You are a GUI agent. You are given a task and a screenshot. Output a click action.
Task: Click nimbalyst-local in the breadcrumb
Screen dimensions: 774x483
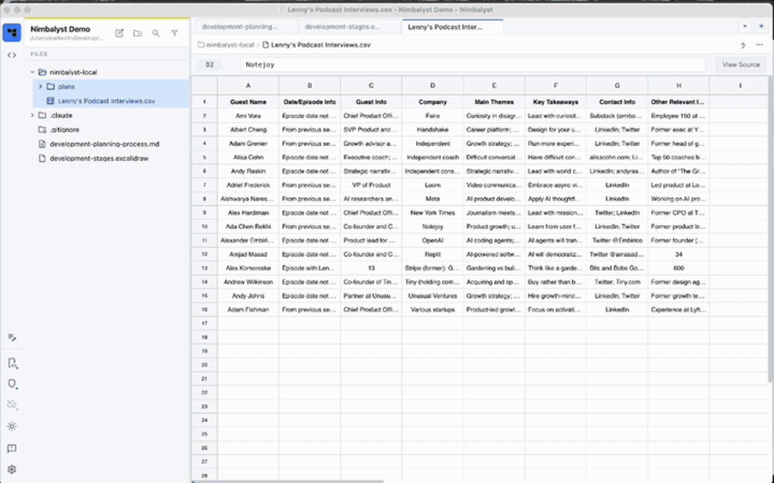[230, 45]
